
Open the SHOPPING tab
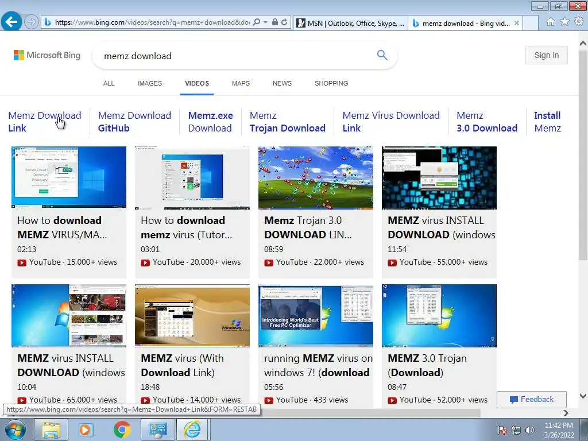pyautogui.click(x=331, y=83)
